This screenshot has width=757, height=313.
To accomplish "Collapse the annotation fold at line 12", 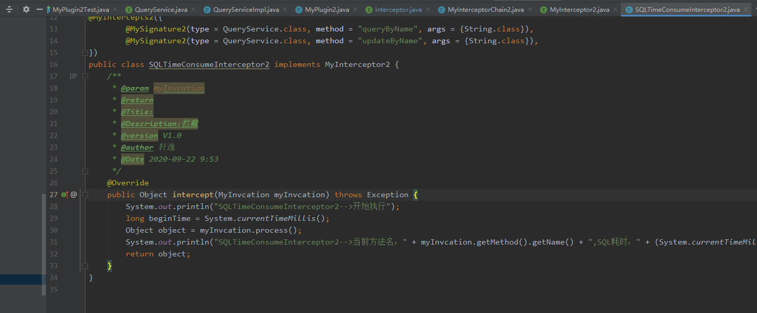I will [86, 17].
